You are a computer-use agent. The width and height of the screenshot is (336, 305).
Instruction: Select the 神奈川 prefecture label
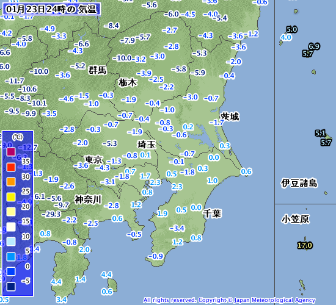pyautogui.click(x=88, y=199)
